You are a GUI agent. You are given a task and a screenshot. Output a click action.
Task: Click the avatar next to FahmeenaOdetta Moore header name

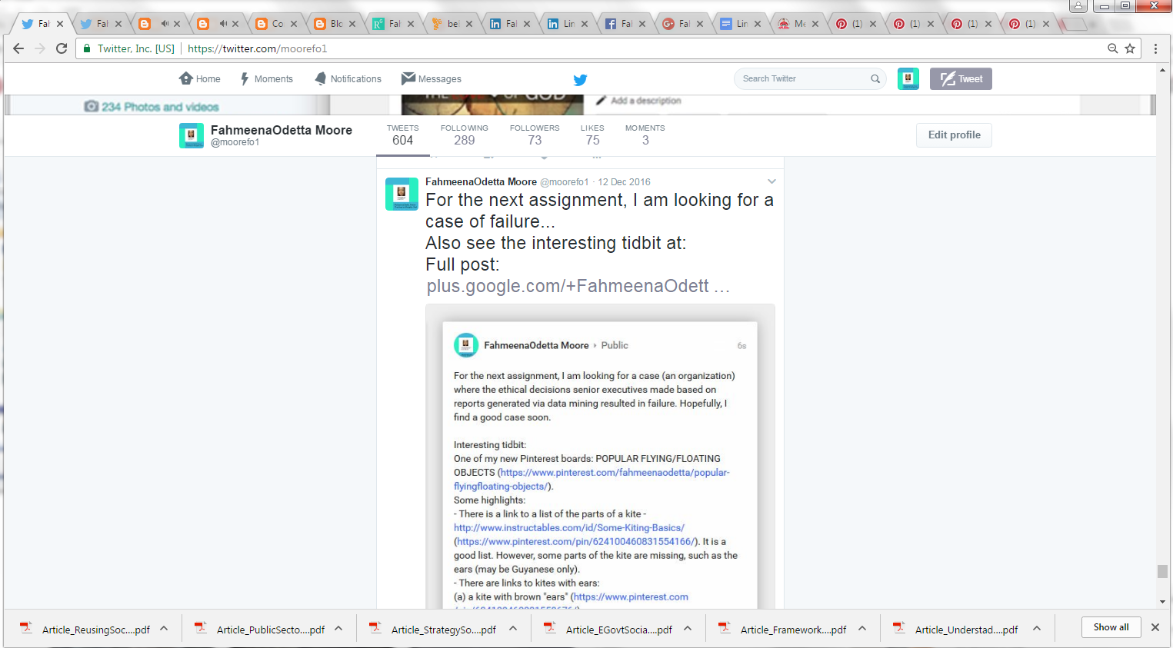[x=192, y=135]
